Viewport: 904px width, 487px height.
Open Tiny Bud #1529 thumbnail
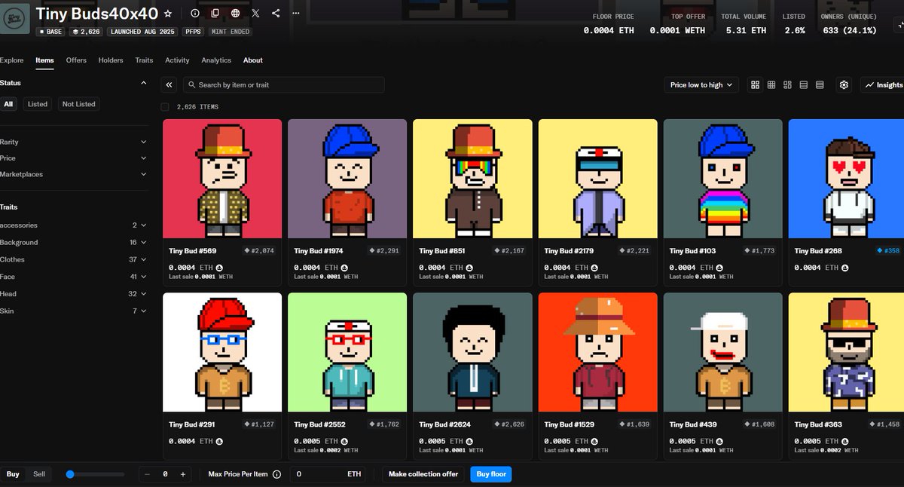[x=597, y=353]
